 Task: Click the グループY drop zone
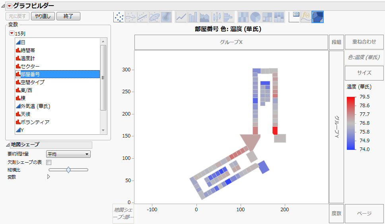tap(336, 127)
